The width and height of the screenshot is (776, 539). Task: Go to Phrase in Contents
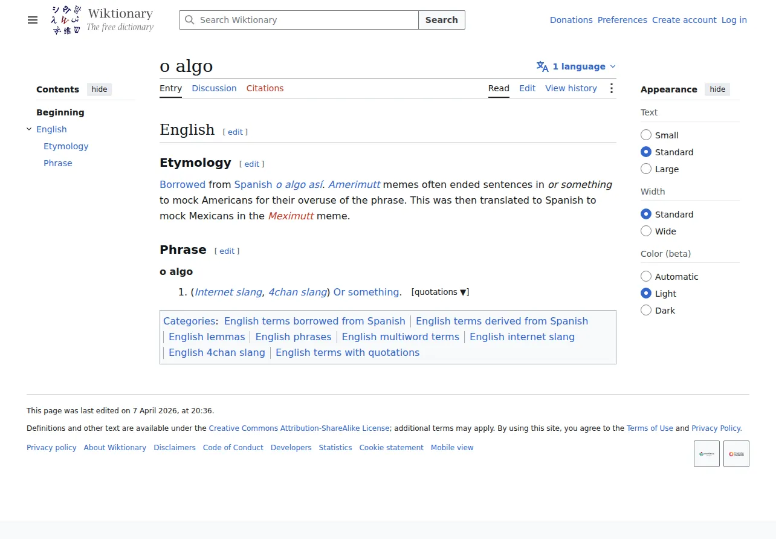[x=58, y=163]
